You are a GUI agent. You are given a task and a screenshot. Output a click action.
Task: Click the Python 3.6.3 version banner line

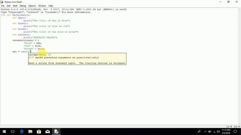(64, 9)
